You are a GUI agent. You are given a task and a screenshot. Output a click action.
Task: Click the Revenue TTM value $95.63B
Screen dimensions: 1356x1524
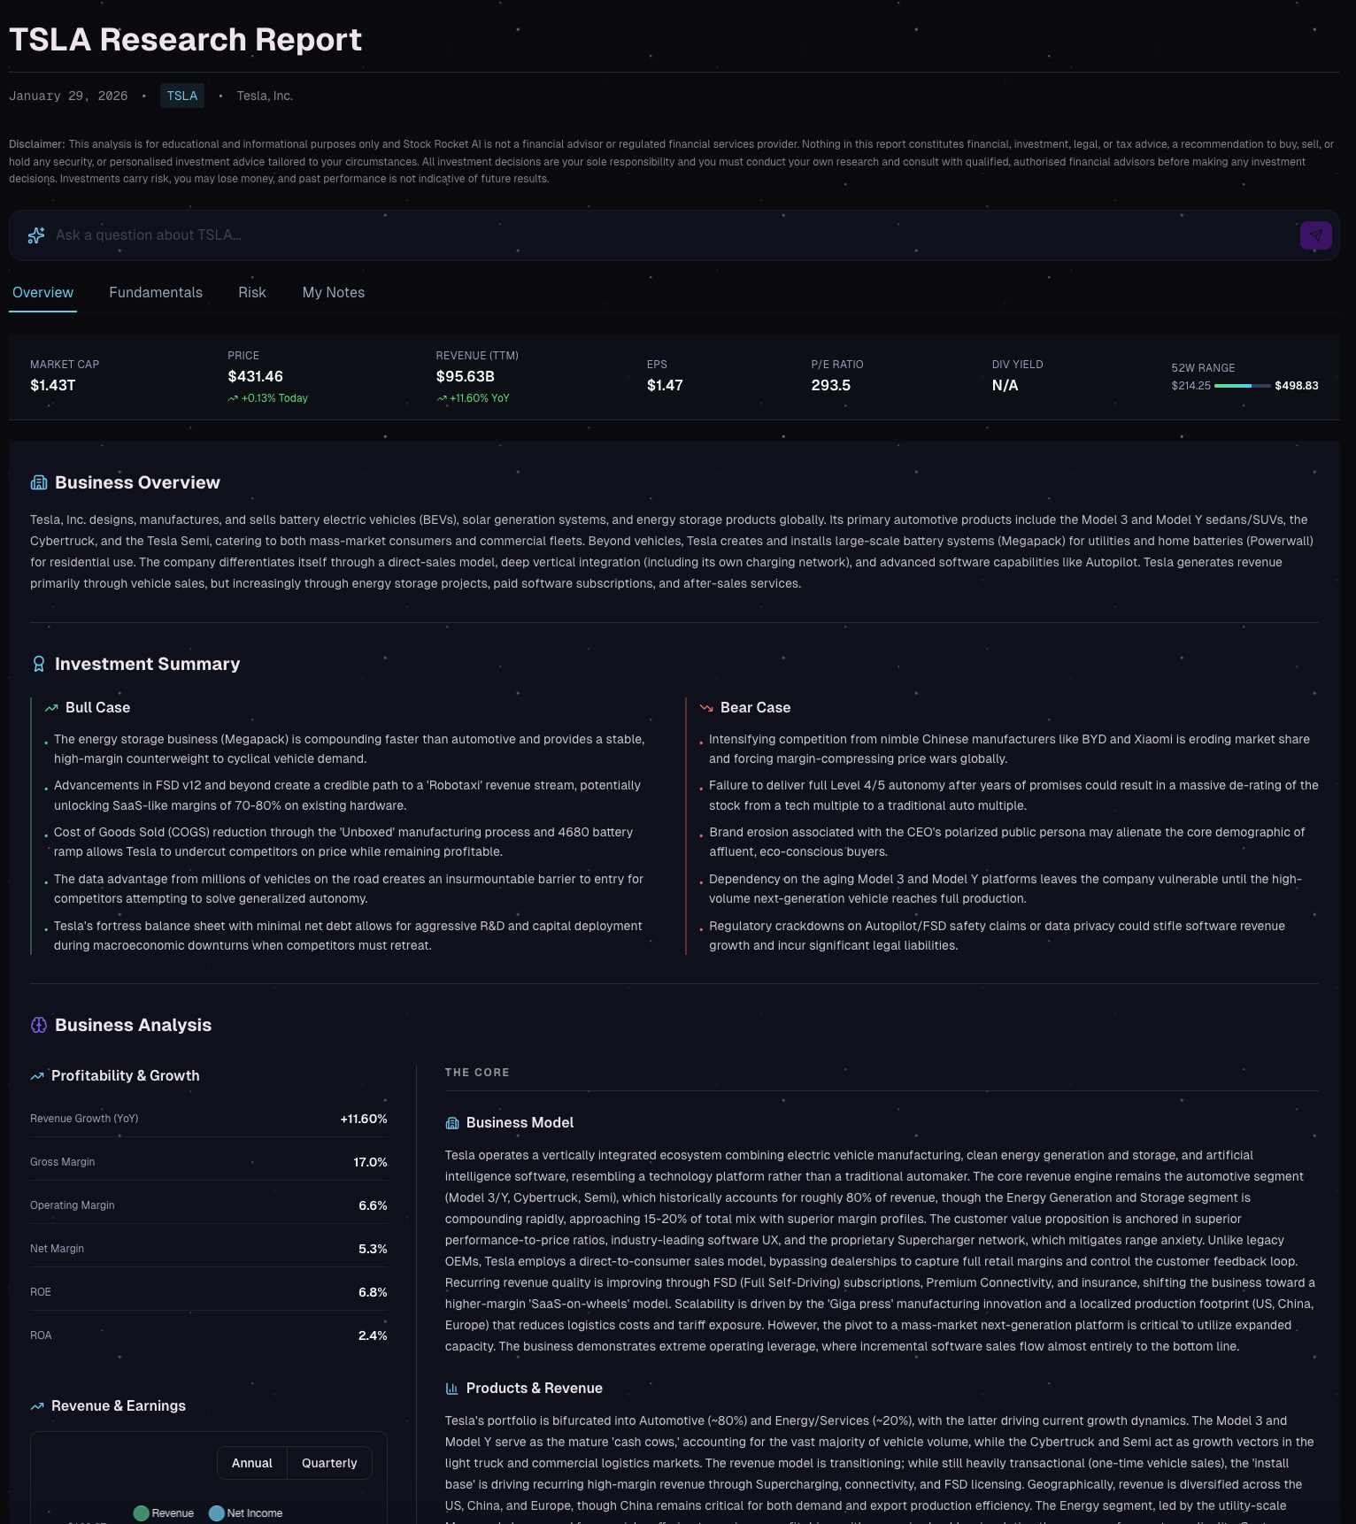(466, 377)
